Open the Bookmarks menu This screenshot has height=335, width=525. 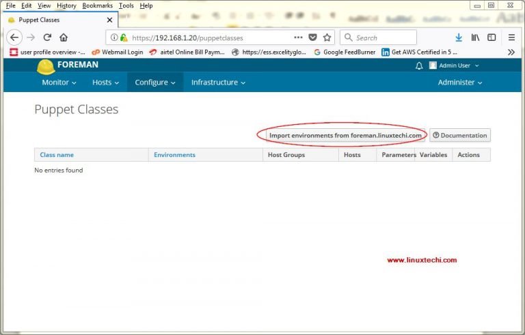click(x=98, y=5)
